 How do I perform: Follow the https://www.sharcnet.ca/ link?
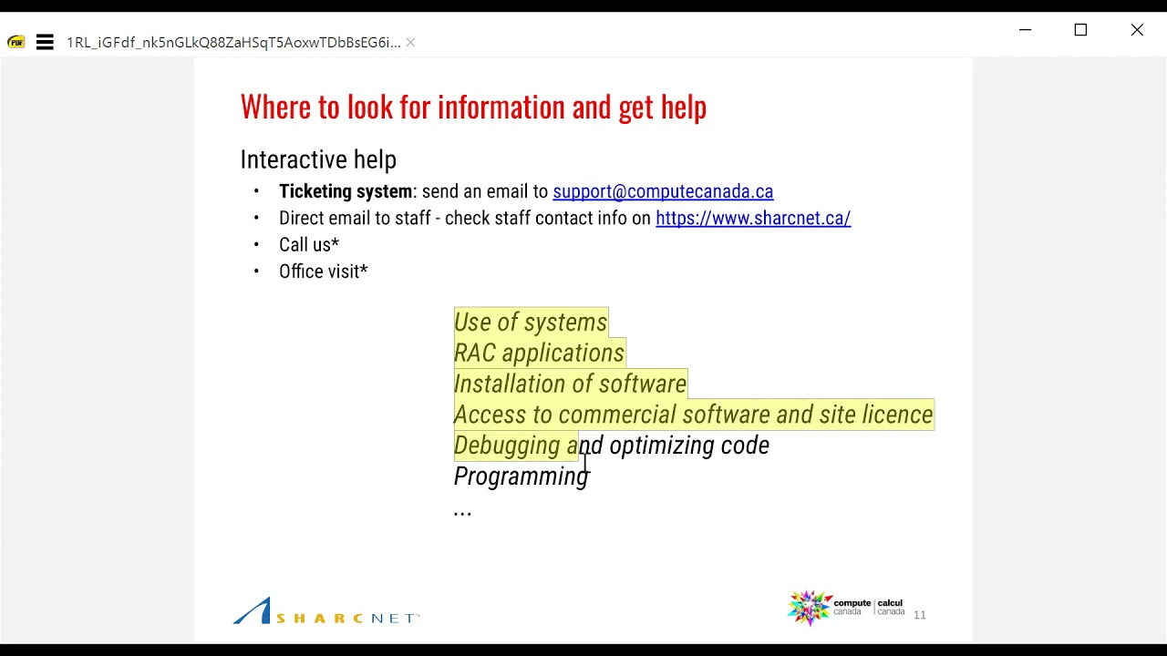tap(752, 218)
